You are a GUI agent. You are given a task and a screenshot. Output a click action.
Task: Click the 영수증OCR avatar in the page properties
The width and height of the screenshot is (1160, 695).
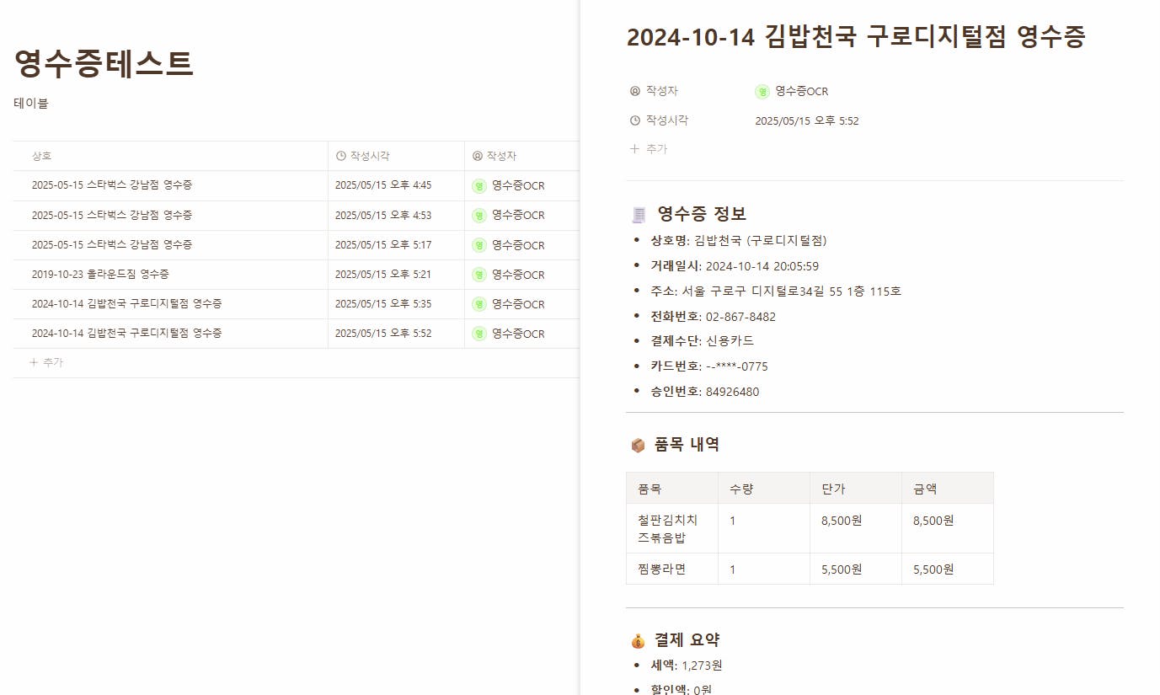pyautogui.click(x=762, y=92)
